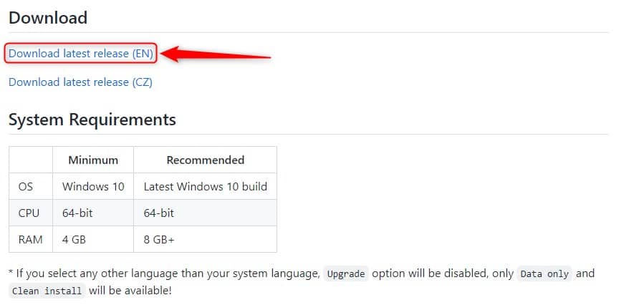629x305 pixels.
Task: Select the 8 GB+ RAM cell
Action: pyautogui.click(x=205, y=239)
